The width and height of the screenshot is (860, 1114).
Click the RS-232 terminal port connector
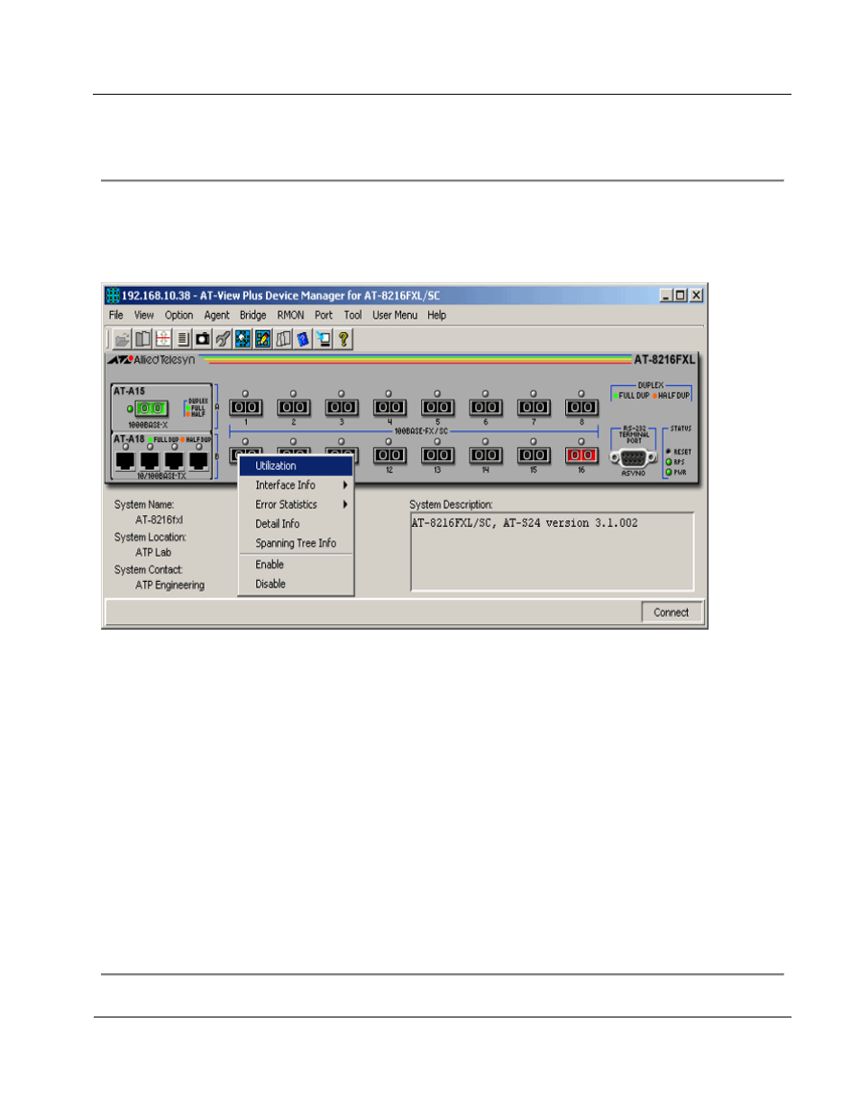(x=633, y=457)
